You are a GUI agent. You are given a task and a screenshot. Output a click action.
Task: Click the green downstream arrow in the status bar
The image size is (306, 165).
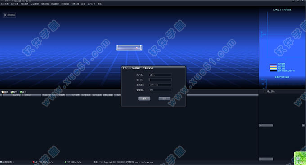coord(65,162)
